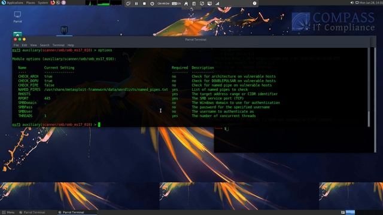Click the RPORT value 445
This screenshot has width=383, height=215.
pyautogui.click(x=47, y=98)
